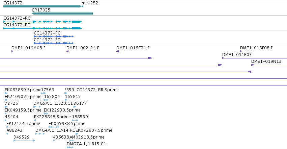Select the CG14372-RD transcript glyph
This screenshot has width=287, height=149.
[x=42, y=28]
